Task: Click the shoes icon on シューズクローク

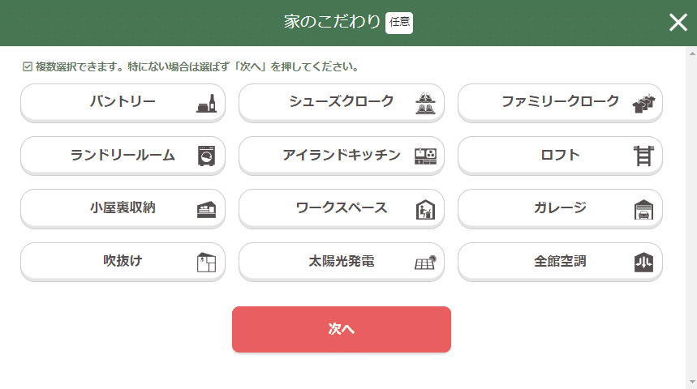Action: (425, 104)
